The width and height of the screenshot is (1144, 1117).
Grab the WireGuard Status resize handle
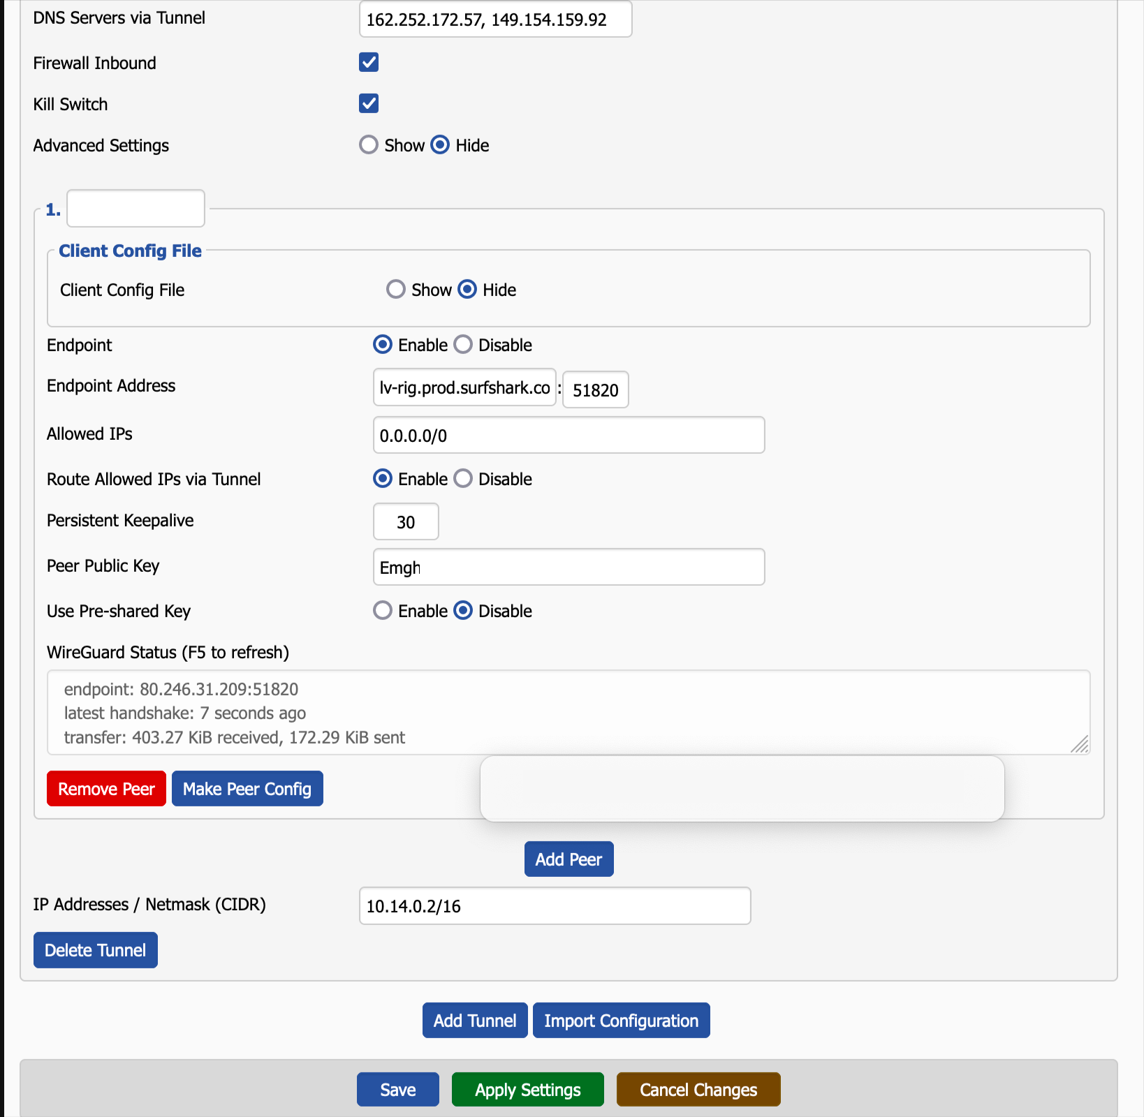tap(1080, 745)
